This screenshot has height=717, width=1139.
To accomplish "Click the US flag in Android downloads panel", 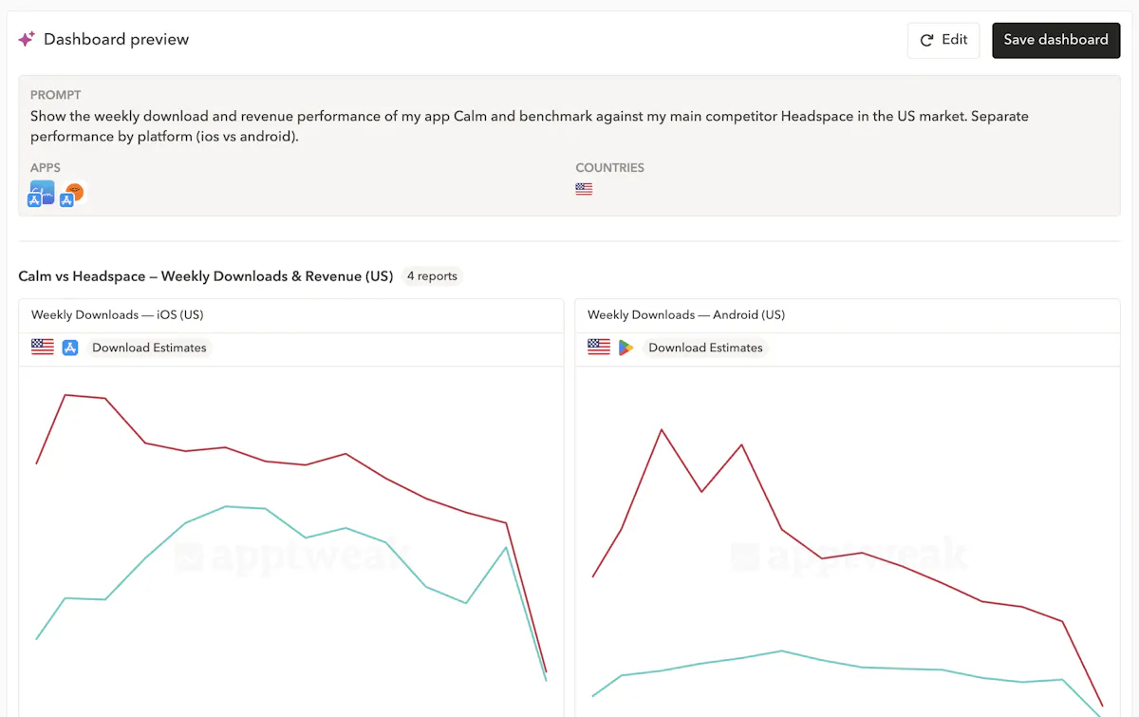I will 599,348.
